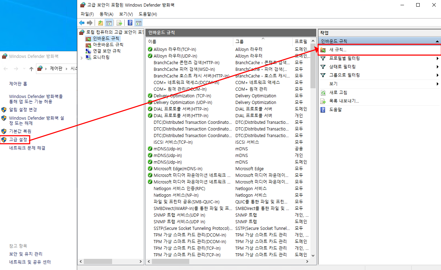Sort rules by the 그룹 column header
Viewport: 441px width, 270px height.
pyautogui.click(x=263, y=41)
